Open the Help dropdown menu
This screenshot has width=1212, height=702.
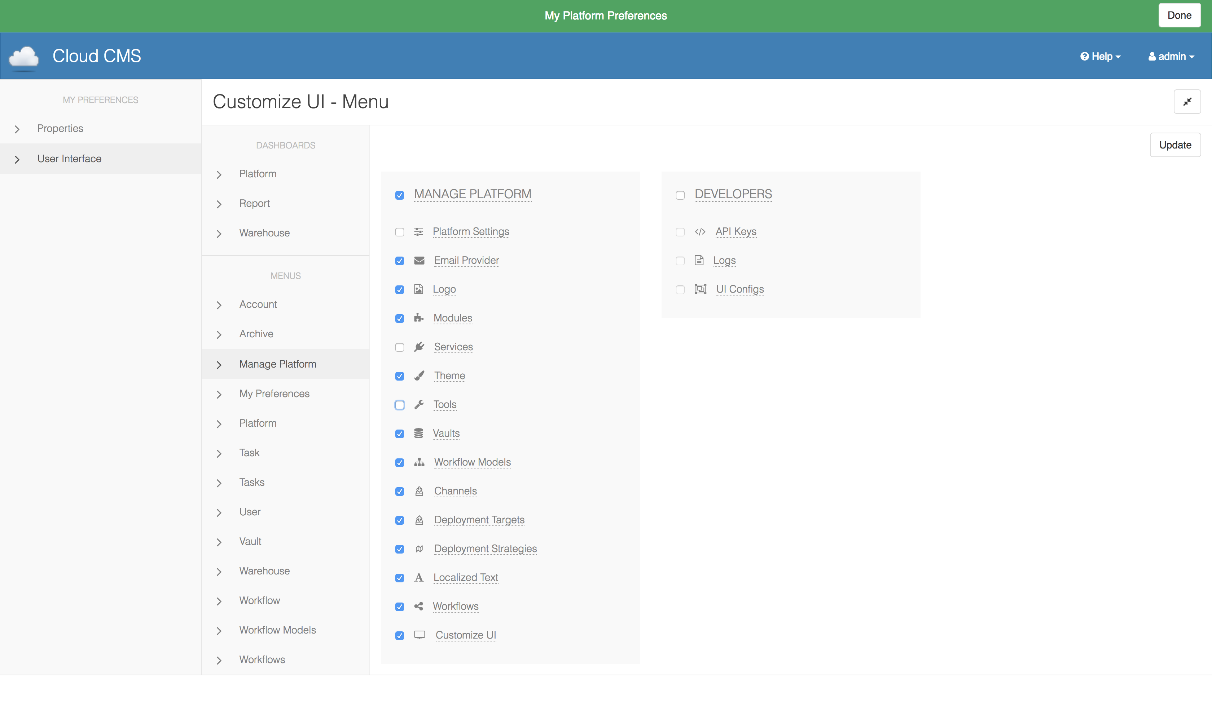point(1100,57)
